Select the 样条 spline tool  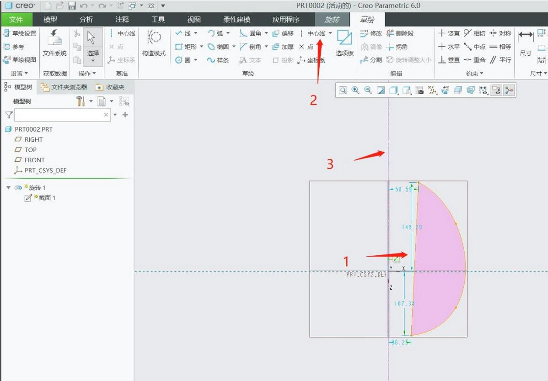point(218,60)
